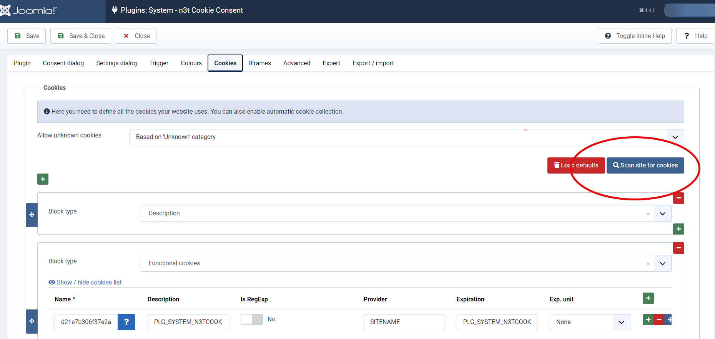Remove the Description block with its red minus
The height and width of the screenshot is (339, 715).
678,198
